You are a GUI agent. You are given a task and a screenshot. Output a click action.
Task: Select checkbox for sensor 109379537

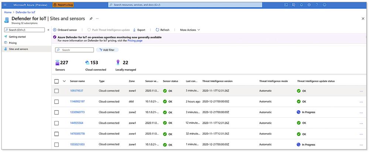click(57, 91)
